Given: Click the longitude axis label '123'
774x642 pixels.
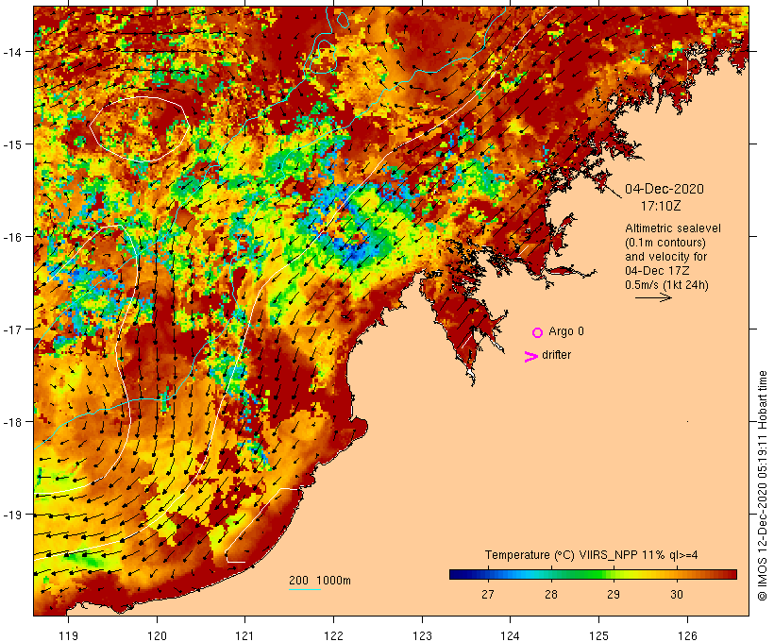Looking at the screenshot, I should point(422,635).
